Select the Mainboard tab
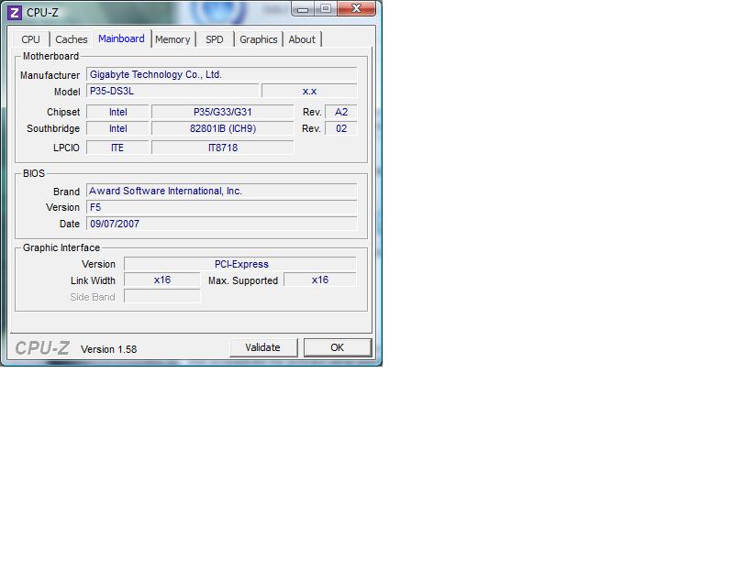Viewport: 734px width, 582px height. pyautogui.click(x=121, y=38)
